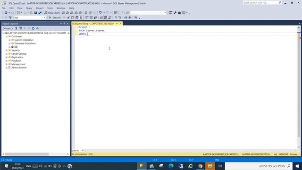Open the File menu
302x170 pixels.
[4, 8]
